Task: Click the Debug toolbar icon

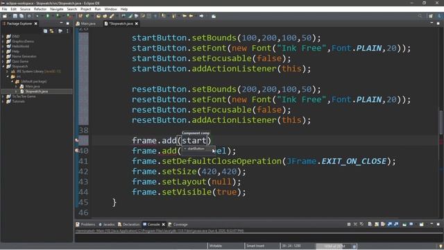Action: 37,16
